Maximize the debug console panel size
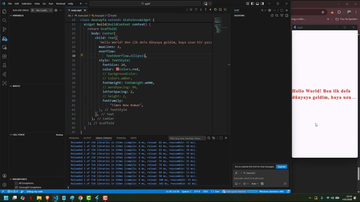The height and width of the screenshot is (202, 360). 221,138
